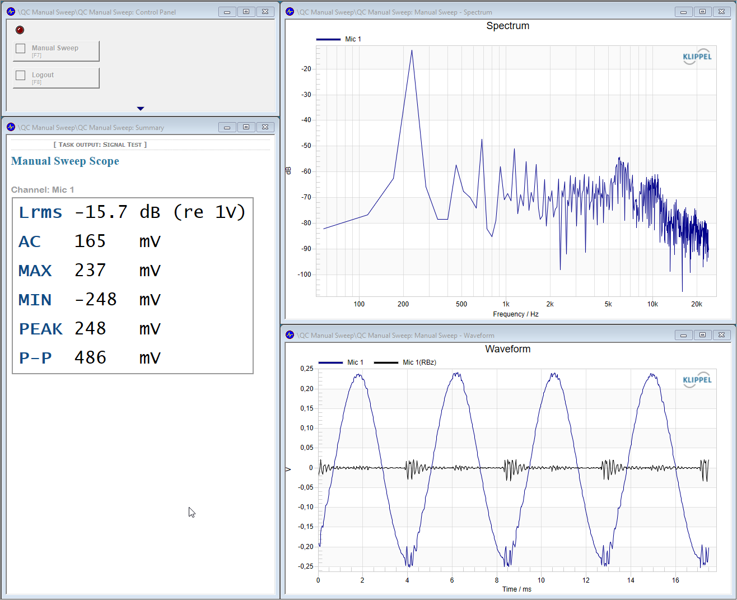
Task: Restore the Waveform window
Action: coord(702,335)
